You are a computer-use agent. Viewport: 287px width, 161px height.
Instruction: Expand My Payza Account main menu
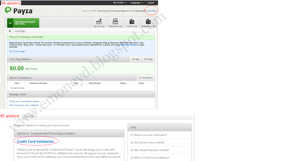coord(23,23)
